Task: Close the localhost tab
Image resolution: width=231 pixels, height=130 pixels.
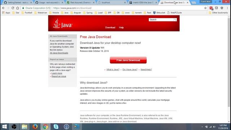Action: pos(125,3)
